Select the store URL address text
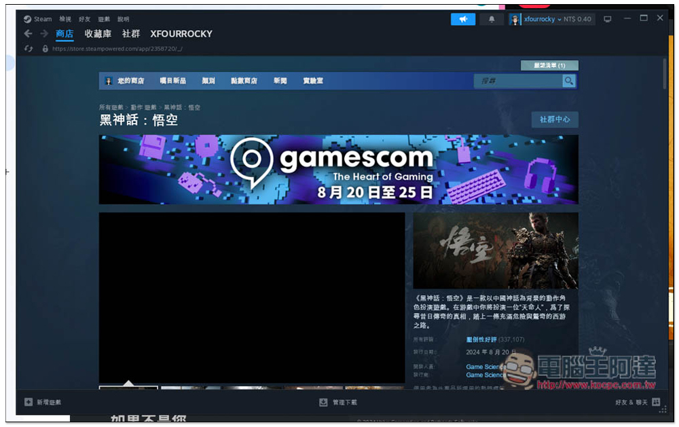The height and width of the screenshot is (427, 679). [117, 48]
